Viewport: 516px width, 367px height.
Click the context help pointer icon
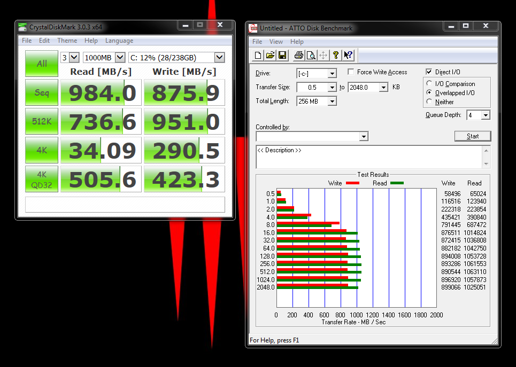click(x=348, y=55)
